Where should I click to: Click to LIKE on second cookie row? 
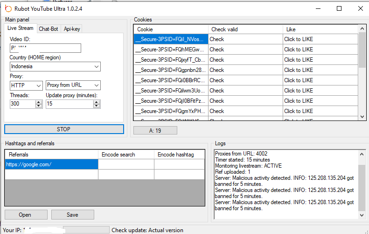[x=299, y=50]
